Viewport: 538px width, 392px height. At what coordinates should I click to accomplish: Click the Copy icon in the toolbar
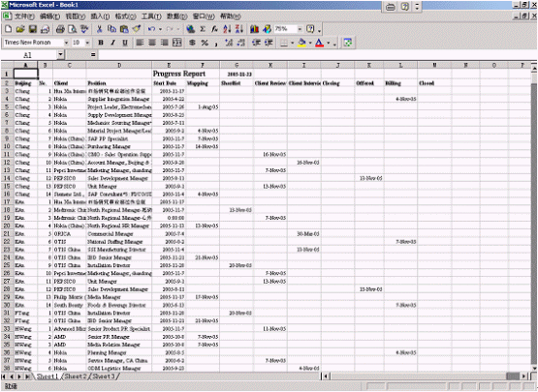click(x=111, y=29)
